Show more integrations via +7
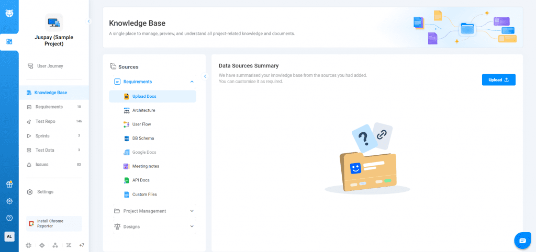Screen dimensions: 536x252 click(81, 245)
